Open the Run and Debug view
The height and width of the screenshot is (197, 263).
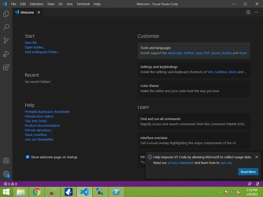(6, 54)
